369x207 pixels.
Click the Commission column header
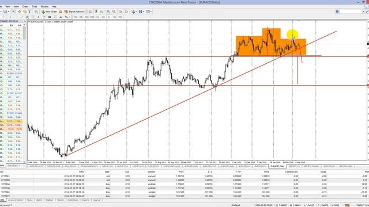point(291,172)
